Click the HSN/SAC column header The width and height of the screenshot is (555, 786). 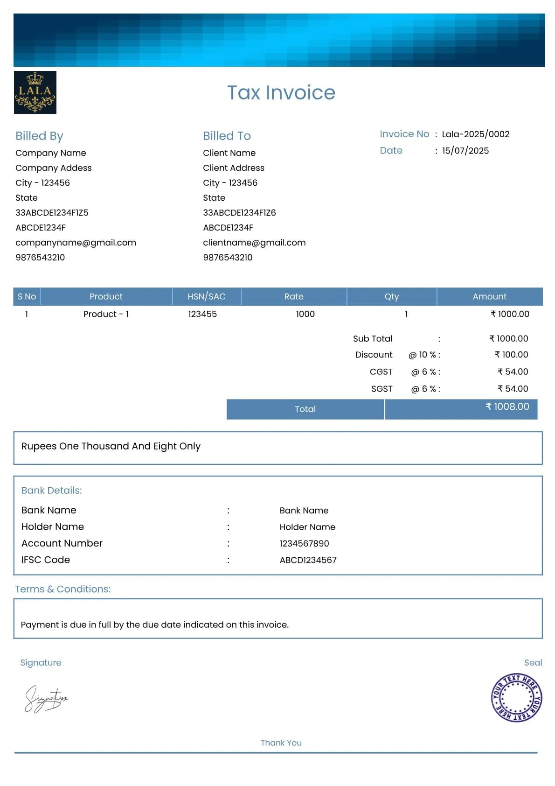[206, 296]
